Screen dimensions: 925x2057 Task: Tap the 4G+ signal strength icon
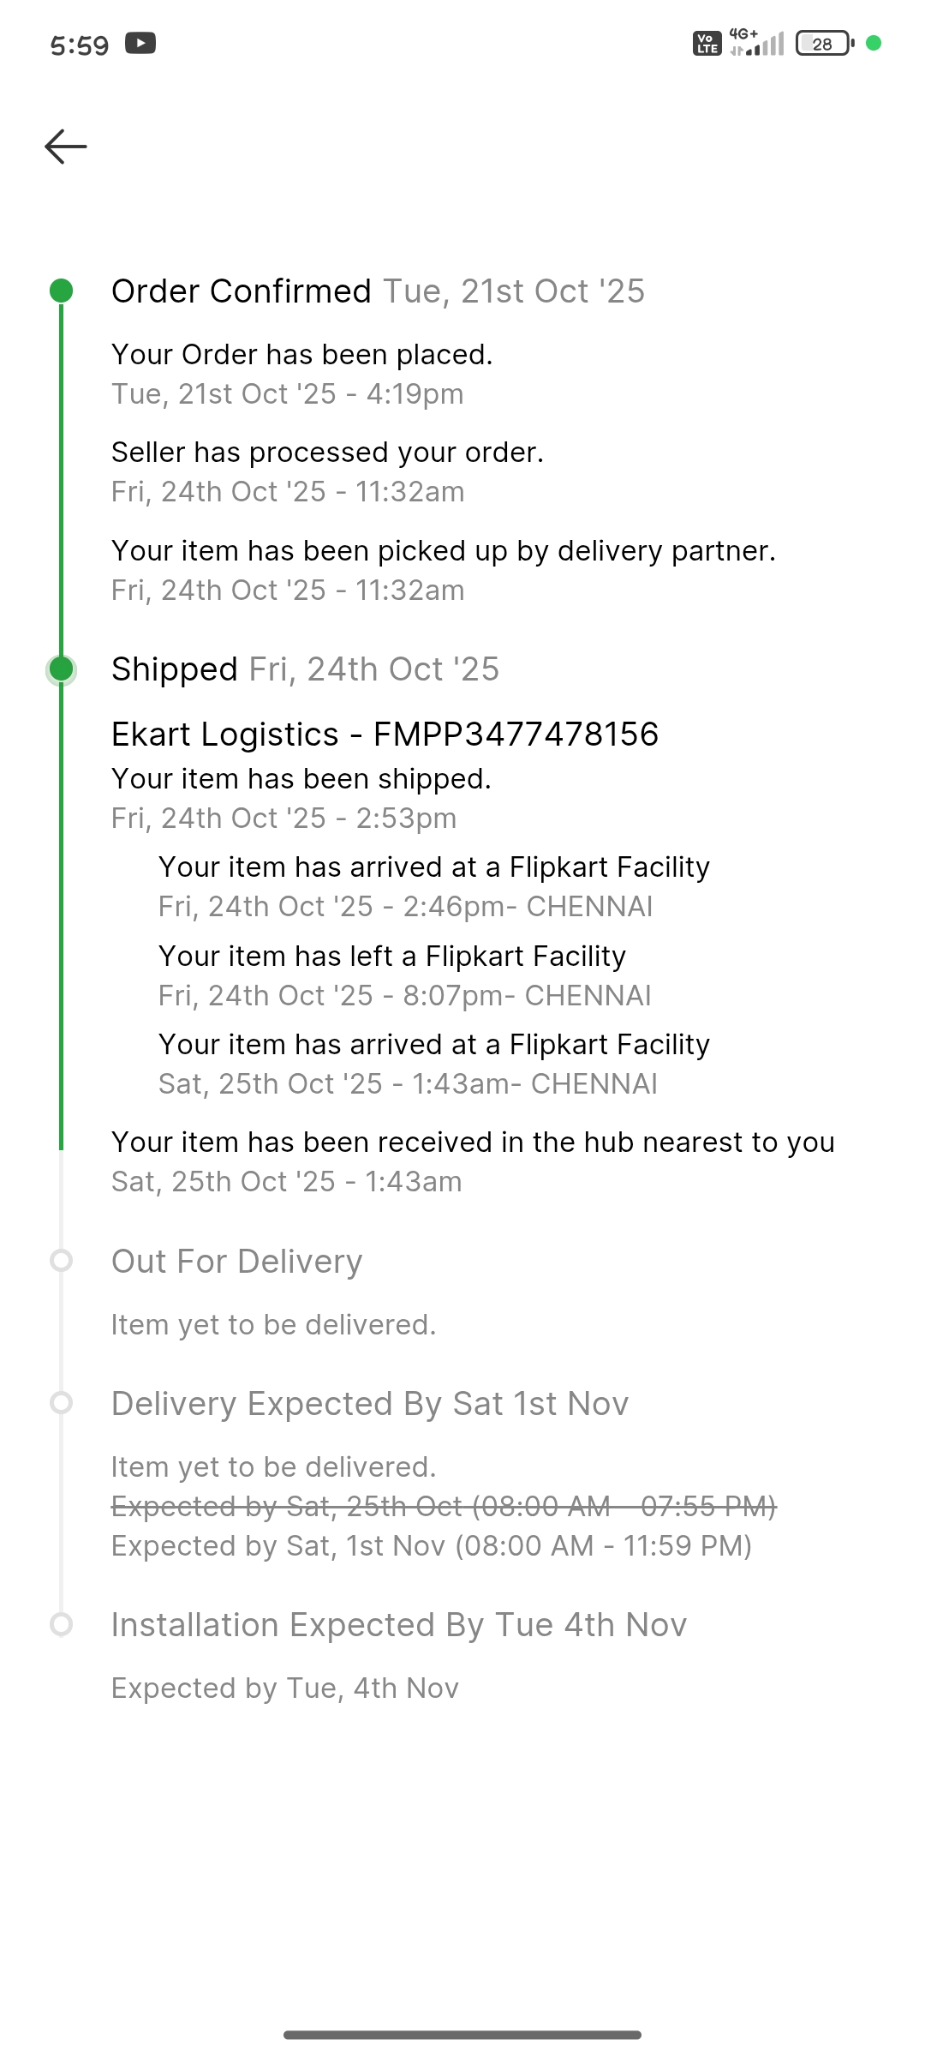pyautogui.click(x=757, y=43)
